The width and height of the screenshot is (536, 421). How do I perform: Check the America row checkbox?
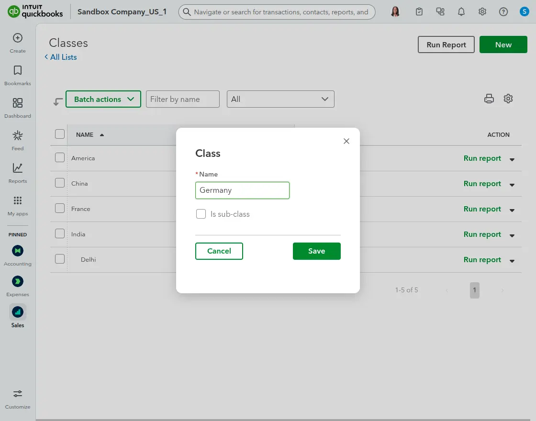coord(59,158)
